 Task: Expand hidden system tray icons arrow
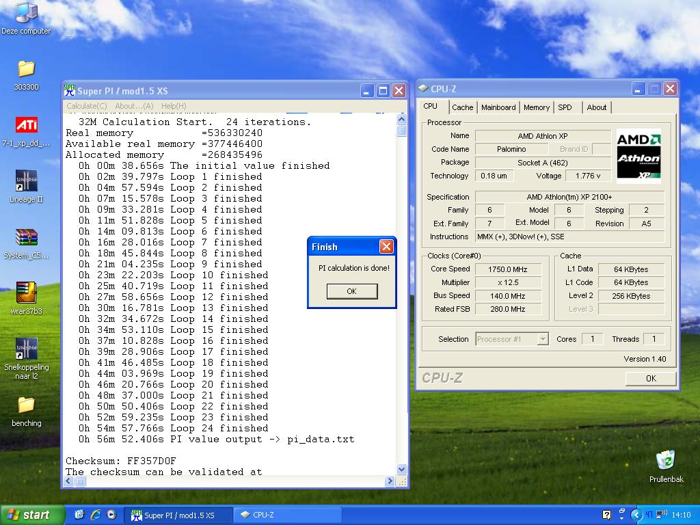tap(636, 515)
